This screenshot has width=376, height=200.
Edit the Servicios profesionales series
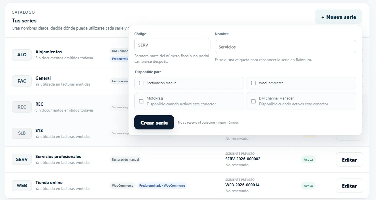click(x=349, y=159)
